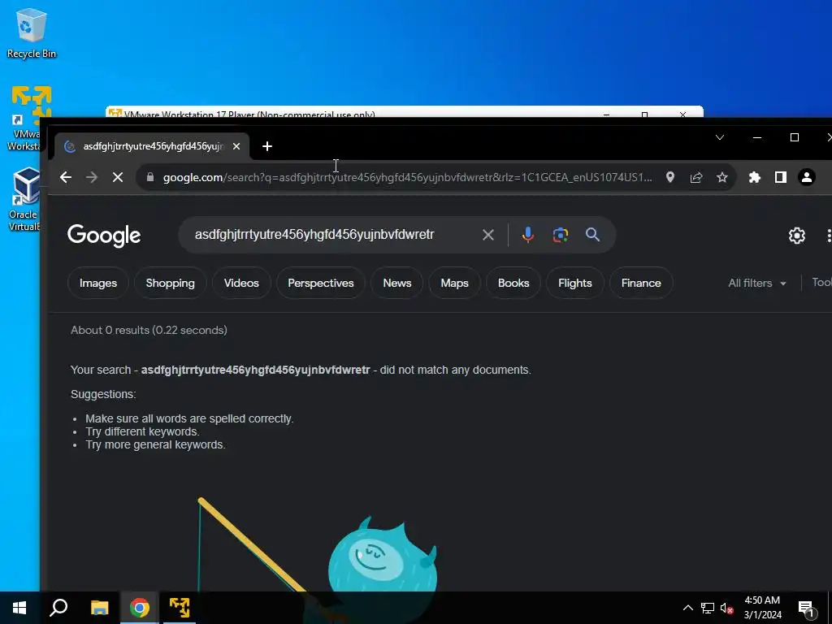Viewport: 832px width, 624px height.
Task: Stop loading the page with the X button
Action: coord(117,177)
